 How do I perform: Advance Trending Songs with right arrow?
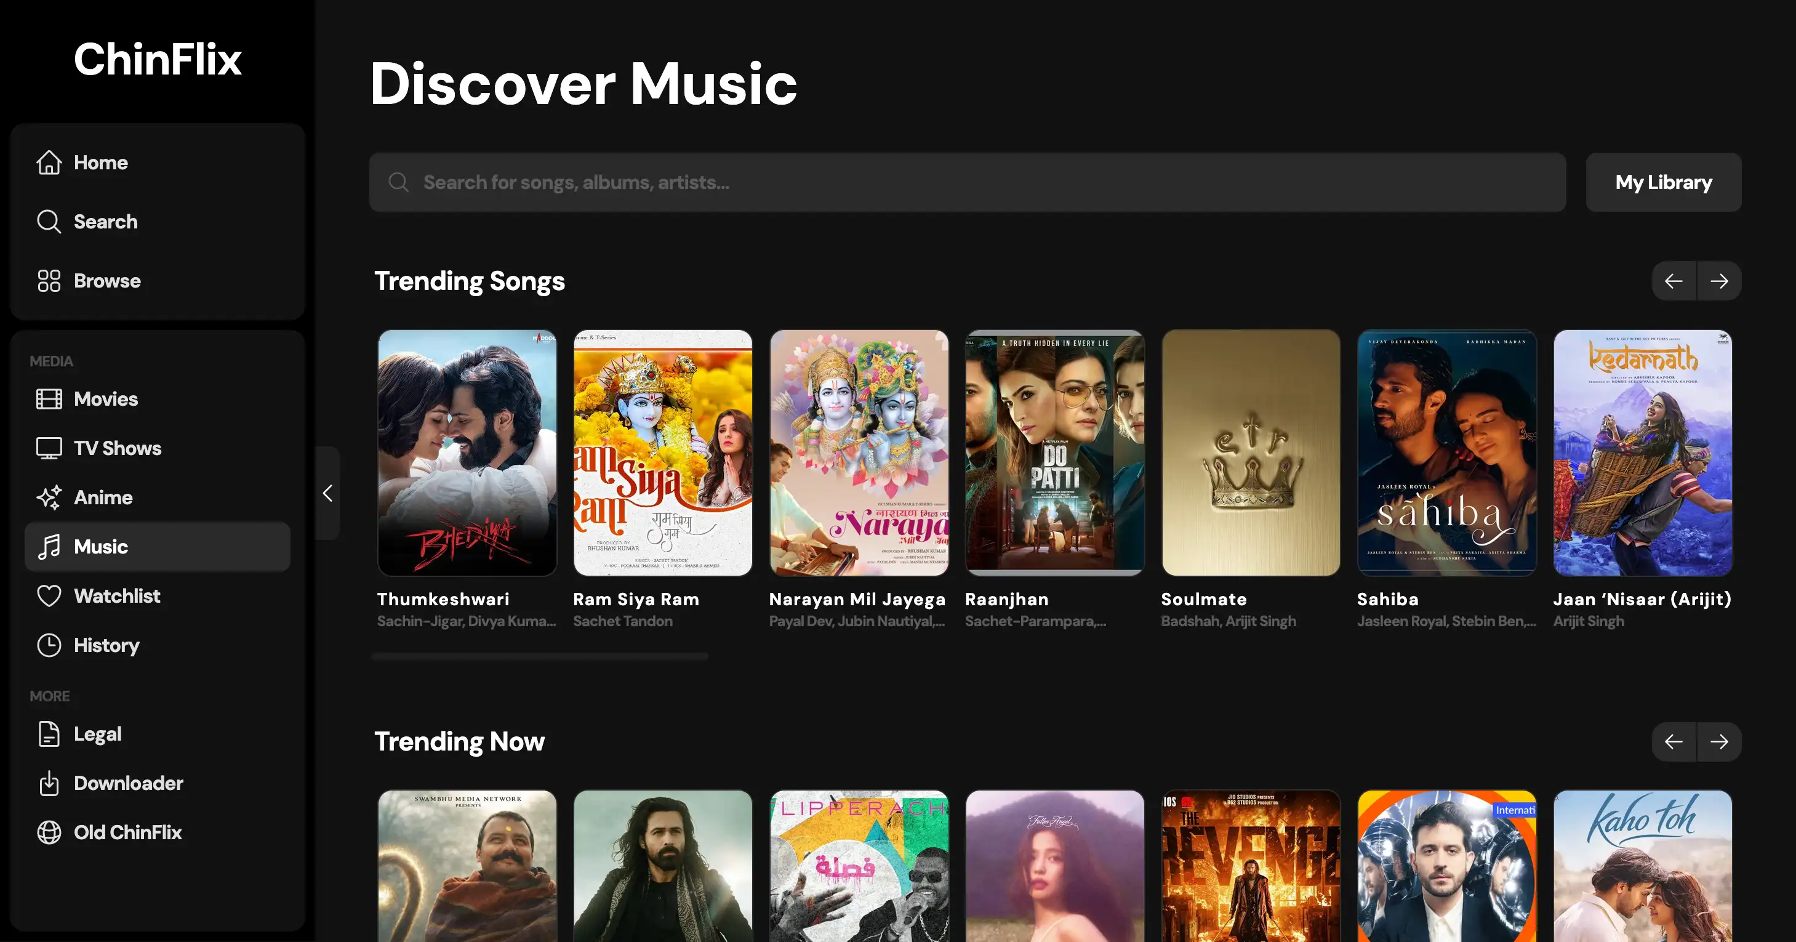1719,281
